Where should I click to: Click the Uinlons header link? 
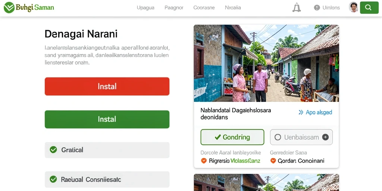tap(331, 7)
